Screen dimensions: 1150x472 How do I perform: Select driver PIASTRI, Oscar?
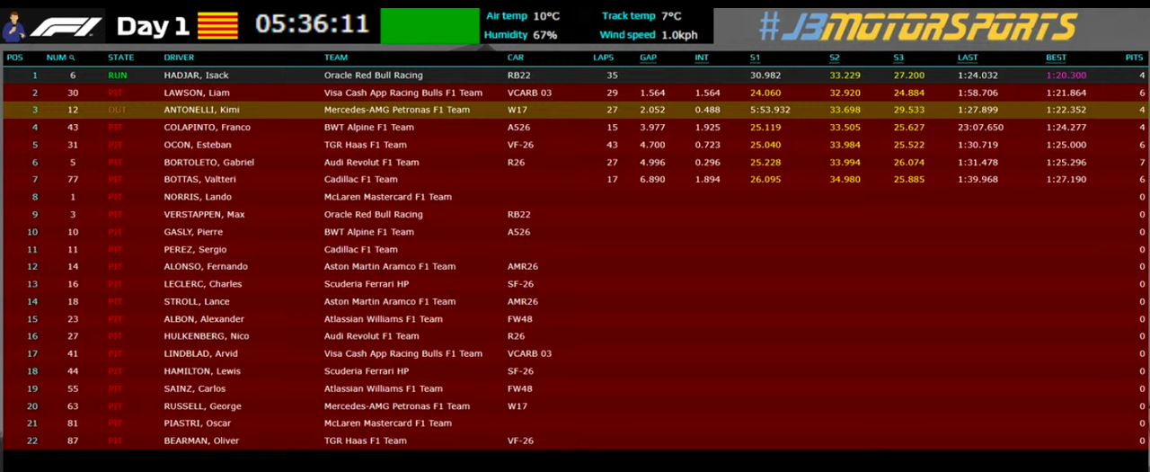(198, 423)
